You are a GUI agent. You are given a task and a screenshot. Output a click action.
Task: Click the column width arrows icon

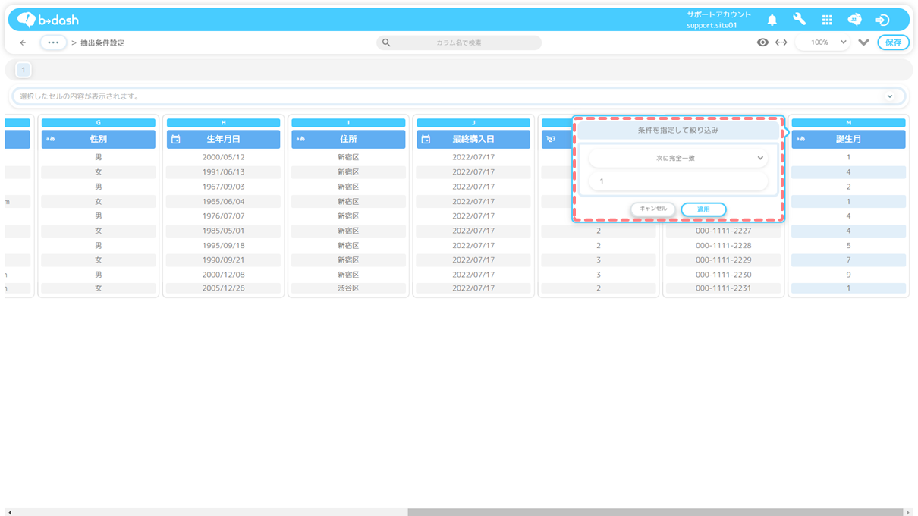(x=781, y=42)
